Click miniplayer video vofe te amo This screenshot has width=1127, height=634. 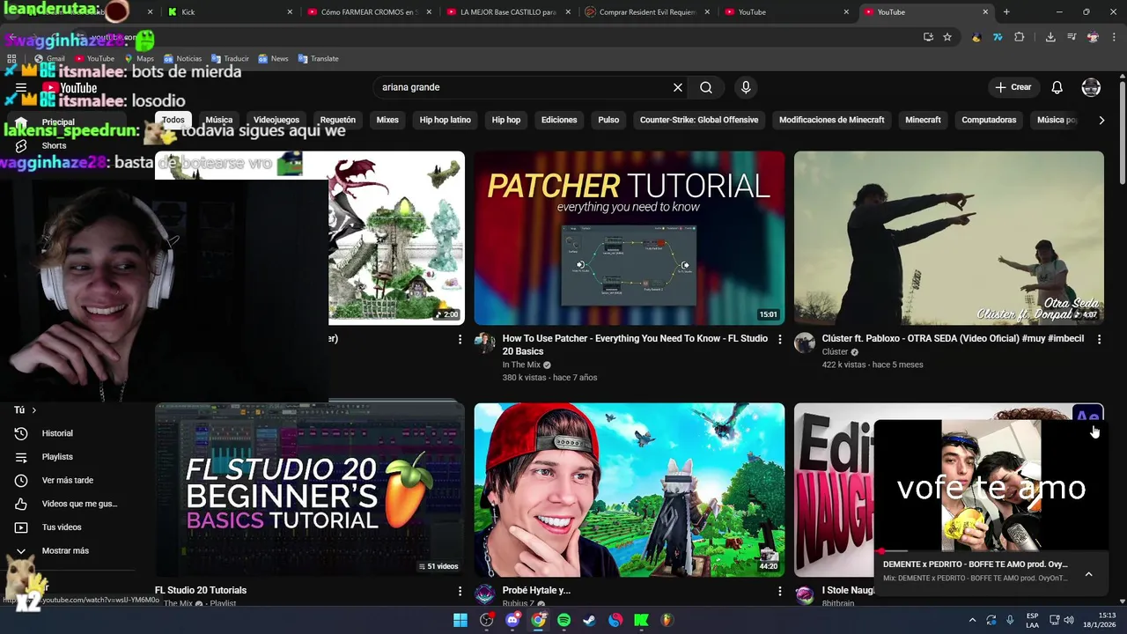tap(991, 486)
